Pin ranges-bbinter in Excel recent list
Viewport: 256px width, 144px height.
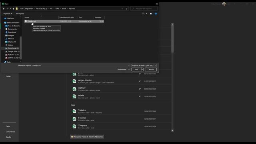point(140,81)
